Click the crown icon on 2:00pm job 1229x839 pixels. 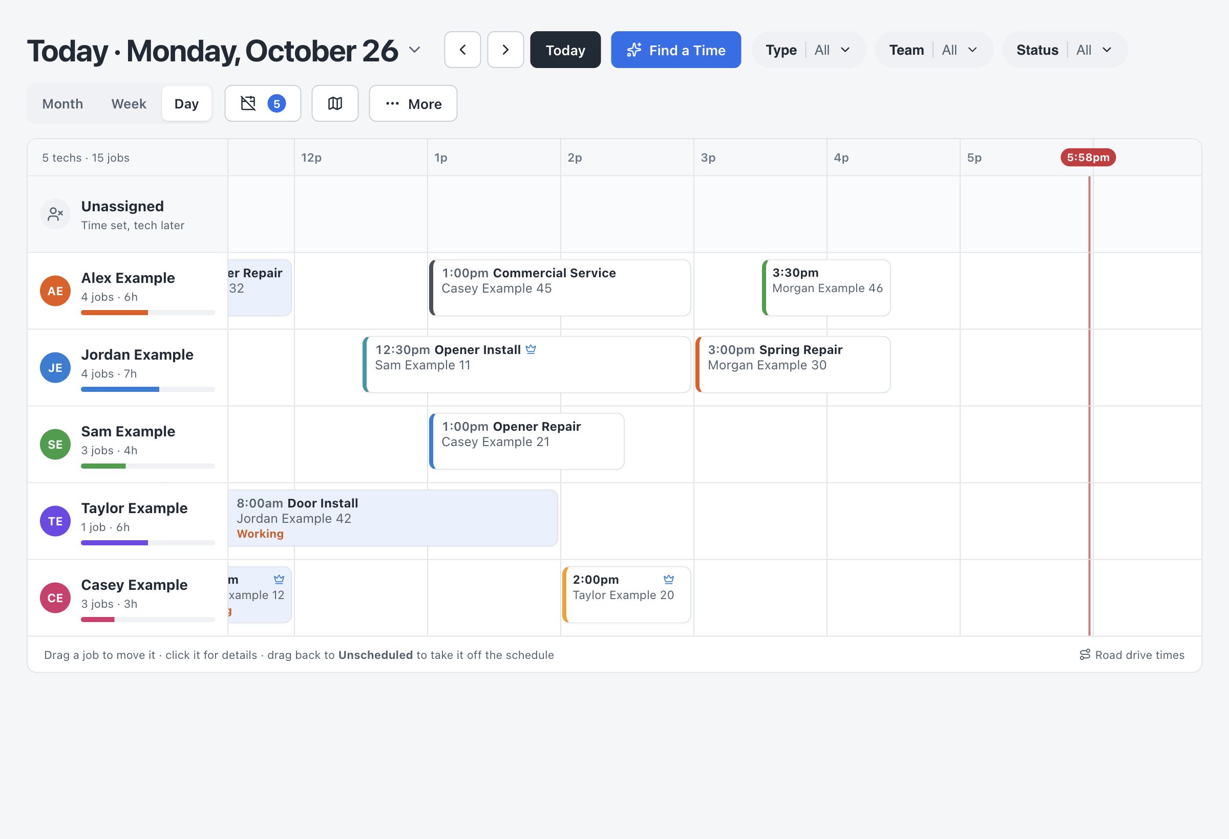coord(668,579)
